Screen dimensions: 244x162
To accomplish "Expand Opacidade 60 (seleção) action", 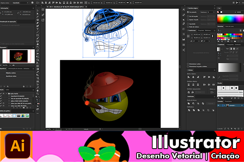I will (x=9, y=96).
